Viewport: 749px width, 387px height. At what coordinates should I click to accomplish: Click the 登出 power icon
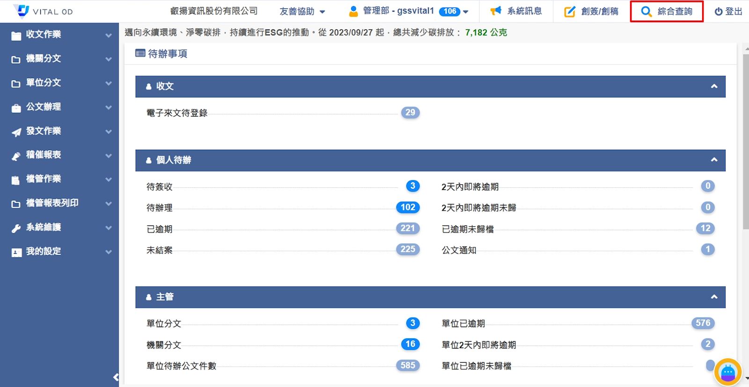pos(718,12)
